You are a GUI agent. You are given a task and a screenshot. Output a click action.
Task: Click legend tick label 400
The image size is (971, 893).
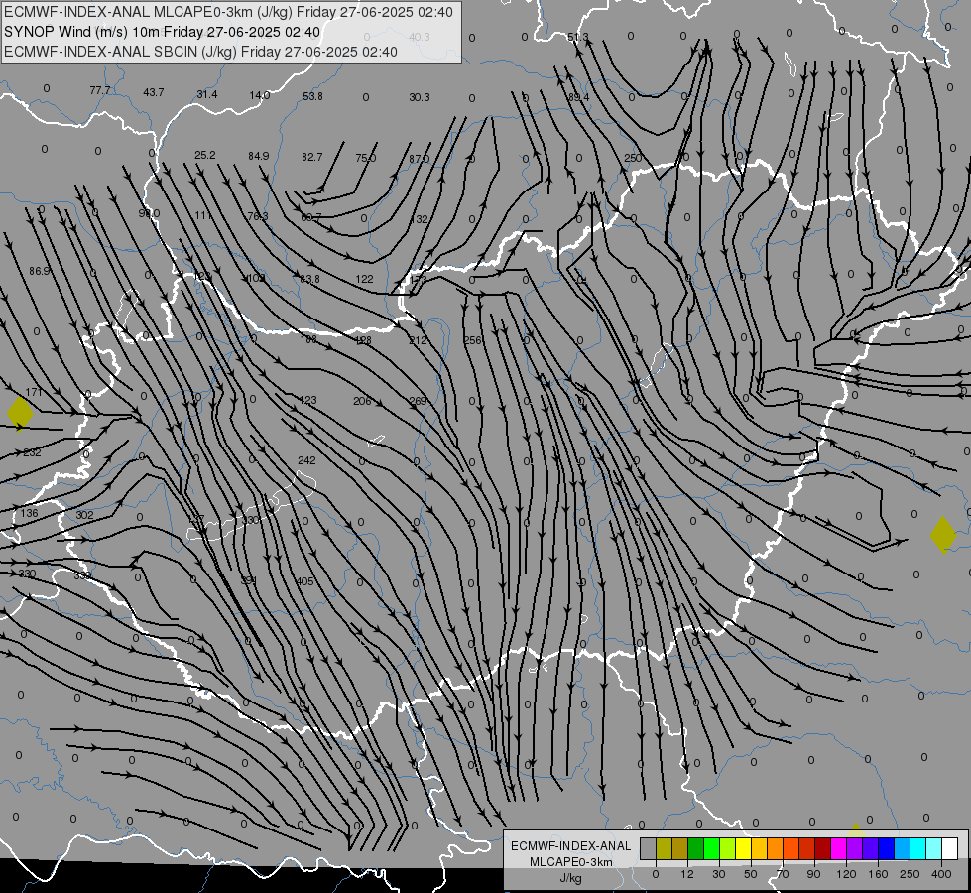941,874
